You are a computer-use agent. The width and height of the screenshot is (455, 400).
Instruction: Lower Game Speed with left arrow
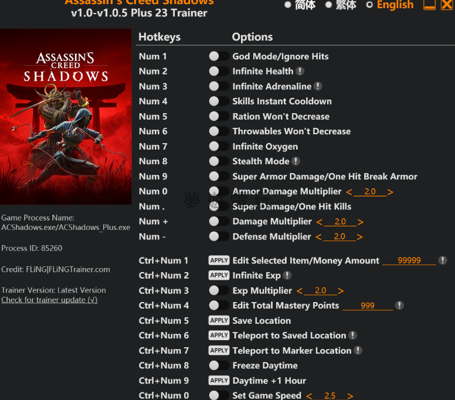tap(309, 396)
